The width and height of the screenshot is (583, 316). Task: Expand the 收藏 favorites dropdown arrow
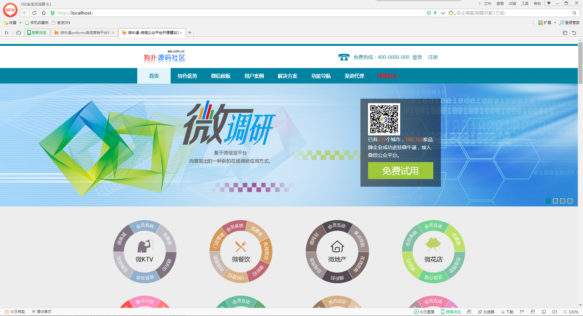[20, 23]
